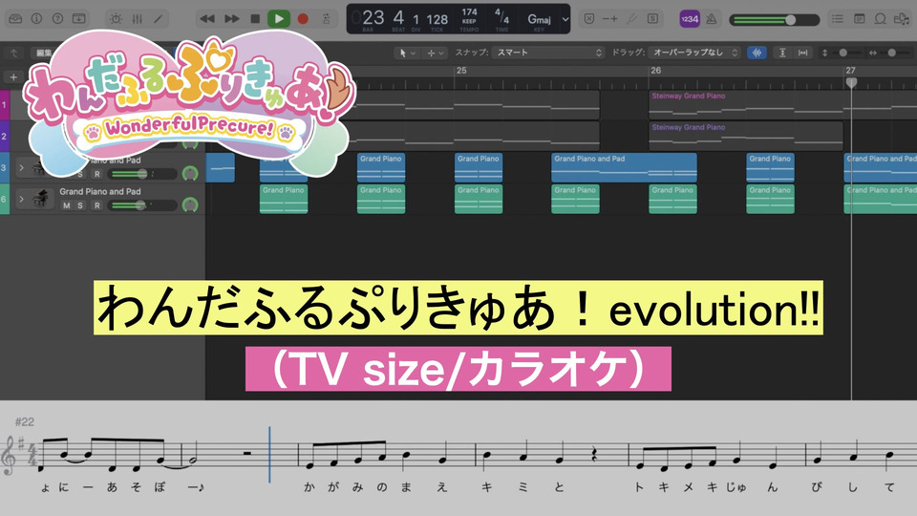Click the vertical auto zoom icon
The image size is (917, 516).
click(782, 53)
